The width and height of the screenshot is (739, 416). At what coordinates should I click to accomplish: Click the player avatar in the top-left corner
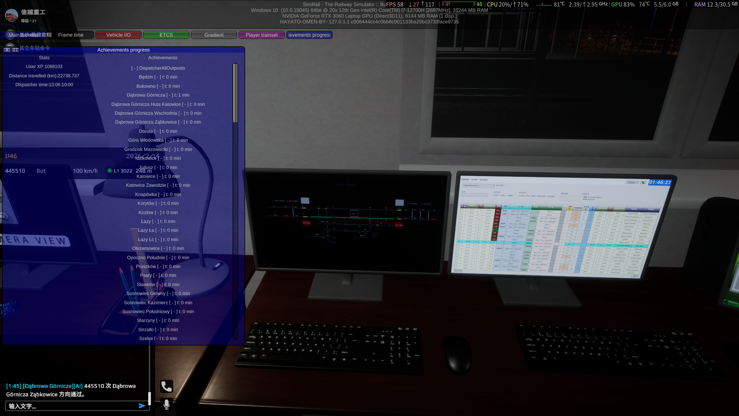[x=12, y=15]
